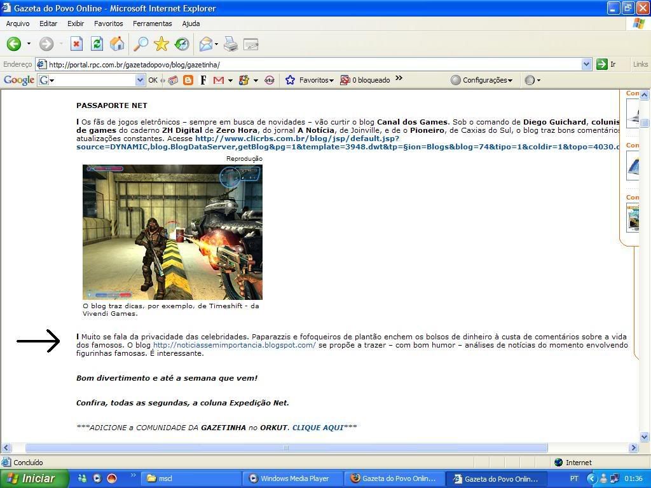Open Search with the magnifier icon
Viewport: 651px width, 488px height.
[x=140, y=44]
